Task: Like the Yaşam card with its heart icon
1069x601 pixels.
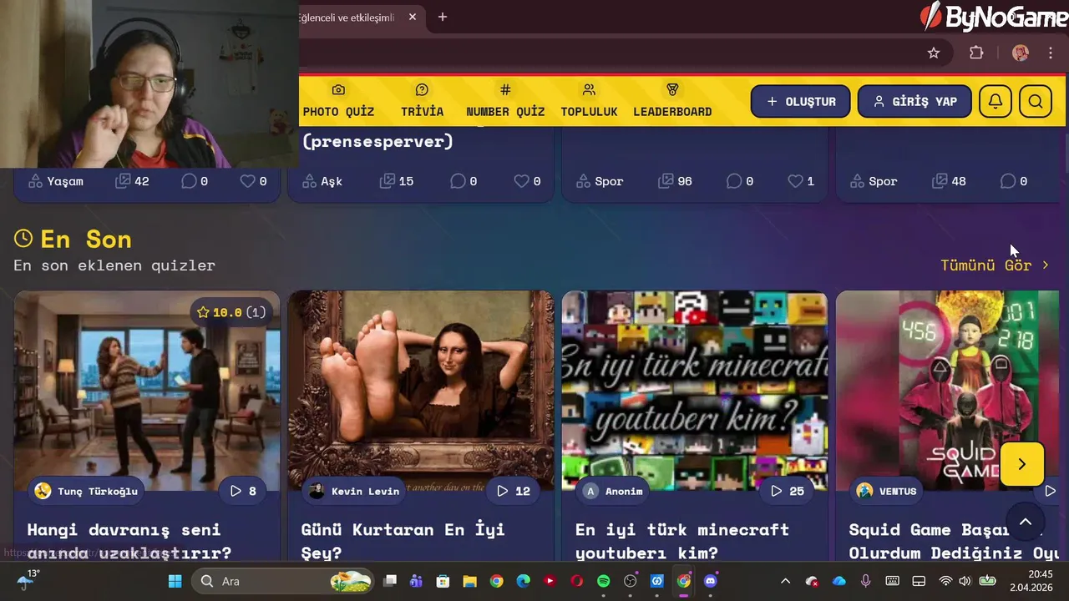Action: pos(247,181)
